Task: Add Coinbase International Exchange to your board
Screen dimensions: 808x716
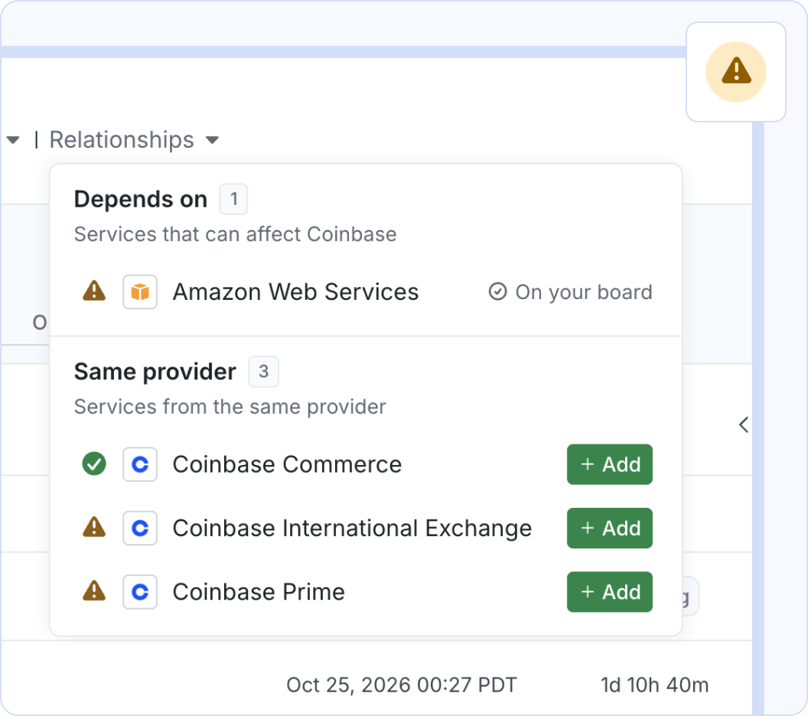Action: click(x=610, y=528)
